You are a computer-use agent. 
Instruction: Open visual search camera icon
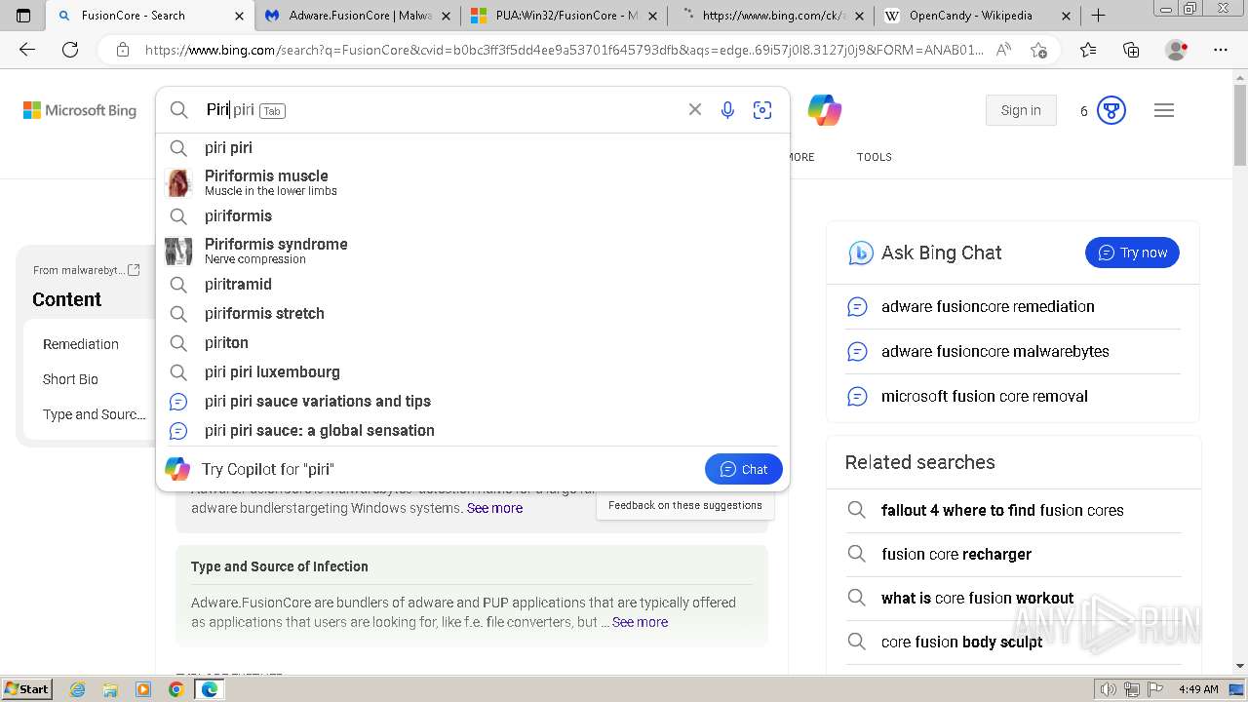[762, 110]
